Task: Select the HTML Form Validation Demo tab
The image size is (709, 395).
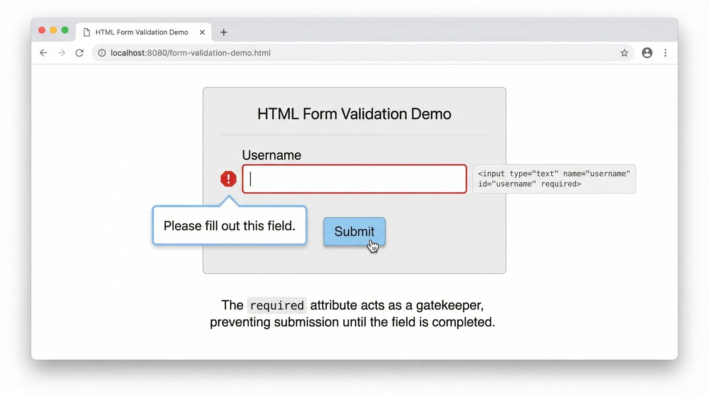Action: coord(141,32)
